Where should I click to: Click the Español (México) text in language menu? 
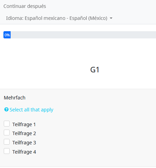[x=88, y=18]
